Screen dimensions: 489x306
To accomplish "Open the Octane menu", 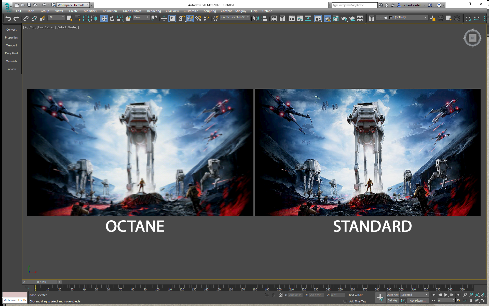I will [267, 11].
